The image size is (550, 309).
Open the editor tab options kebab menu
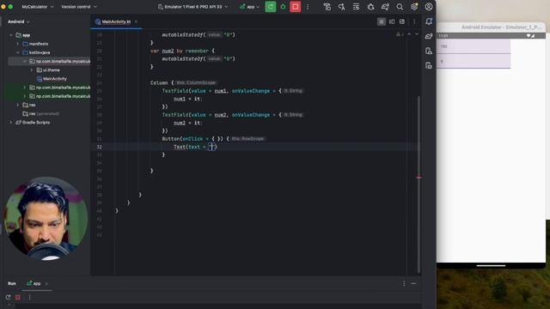(414, 21)
